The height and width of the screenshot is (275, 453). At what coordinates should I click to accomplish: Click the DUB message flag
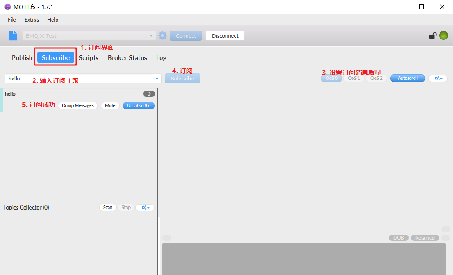pyautogui.click(x=398, y=238)
